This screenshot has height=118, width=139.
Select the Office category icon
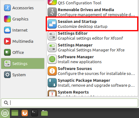pyautogui.click(x=7, y=52)
